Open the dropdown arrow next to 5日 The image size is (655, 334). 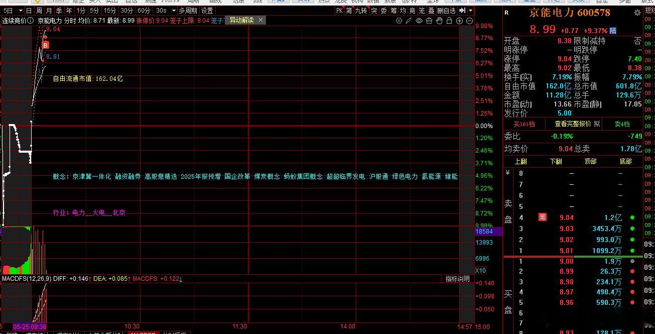coord(20,11)
